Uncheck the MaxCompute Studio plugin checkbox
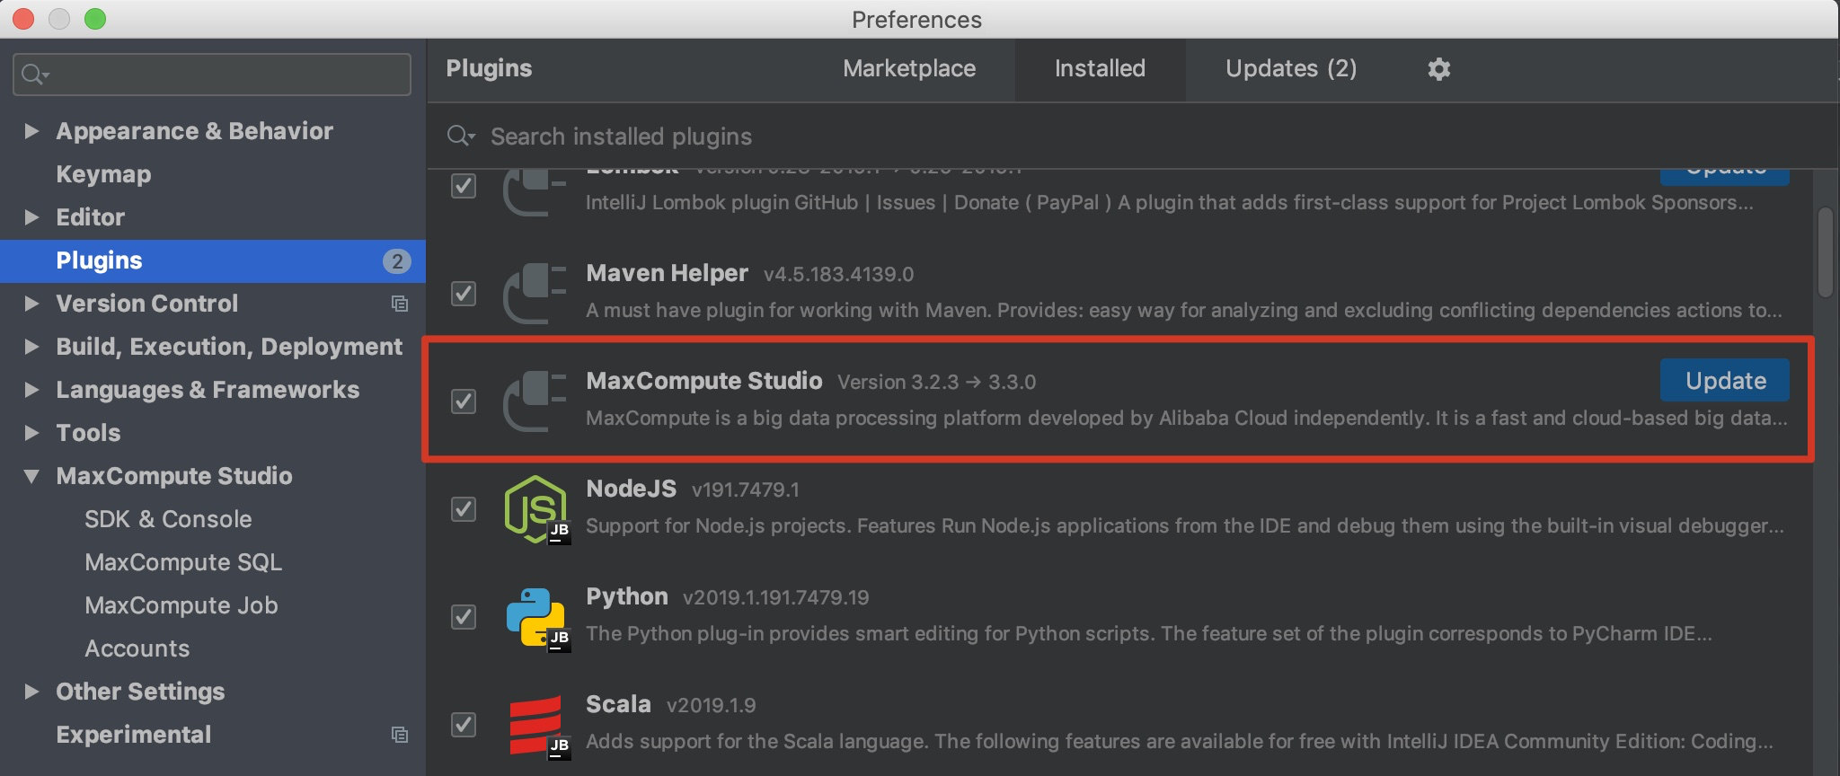The image size is (1840, 776). 464,401
